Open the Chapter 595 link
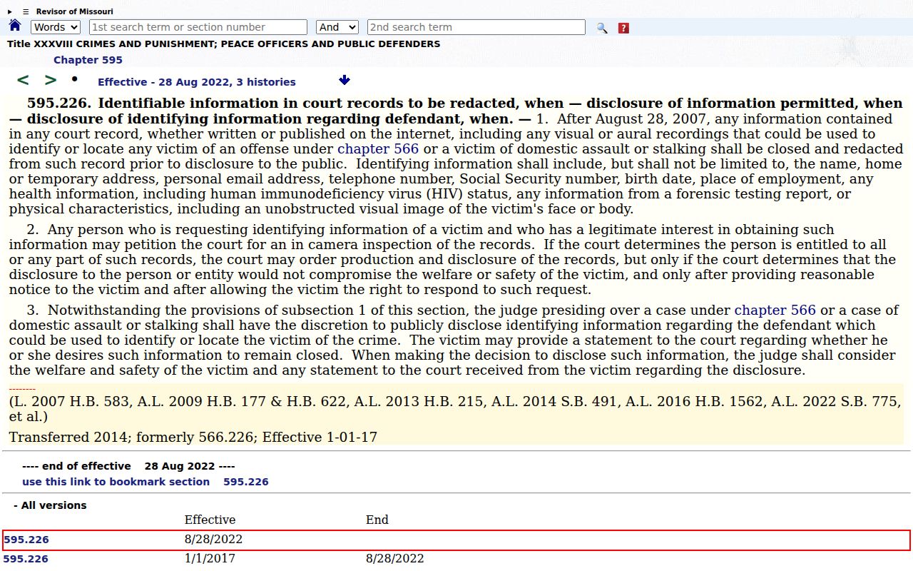The height and width of the screenshot is (571, 913). pyautogui.click(x=88, y=60)
